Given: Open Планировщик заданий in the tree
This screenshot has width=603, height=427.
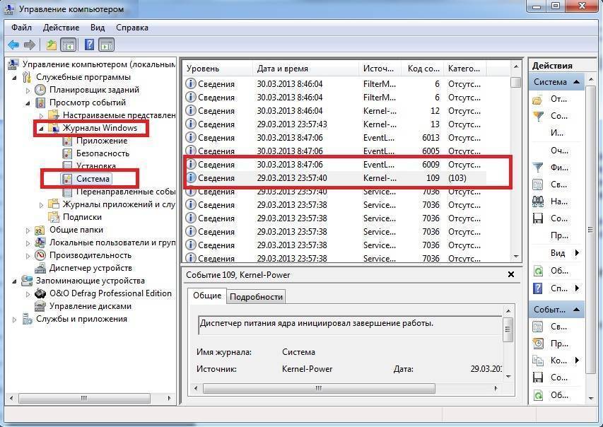Looking at the screenshot, I should click(94, 90).
